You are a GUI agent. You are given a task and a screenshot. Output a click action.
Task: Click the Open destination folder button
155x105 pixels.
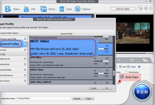(89, 98)
